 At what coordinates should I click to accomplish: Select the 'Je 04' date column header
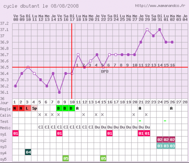pyautogui.click(x=185, y=18)
